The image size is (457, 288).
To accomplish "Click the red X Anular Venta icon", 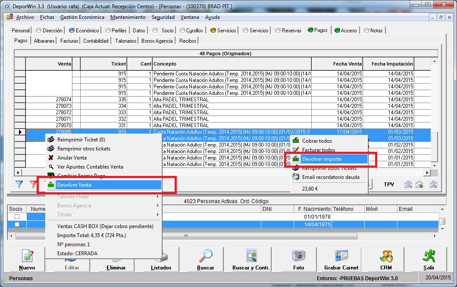I will [x=51, y=158].
